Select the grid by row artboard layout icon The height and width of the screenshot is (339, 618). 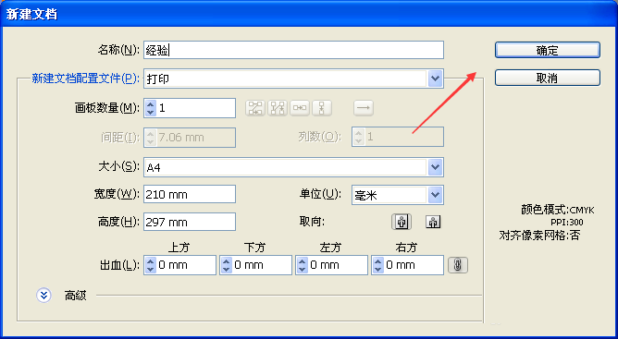(x=255, y=107)
